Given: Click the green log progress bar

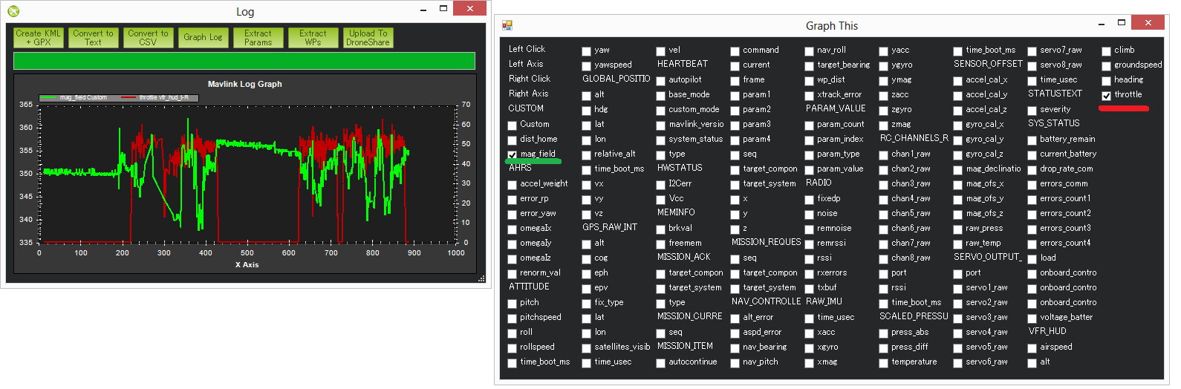Looking at the screenshot, I should pos(244,61).
